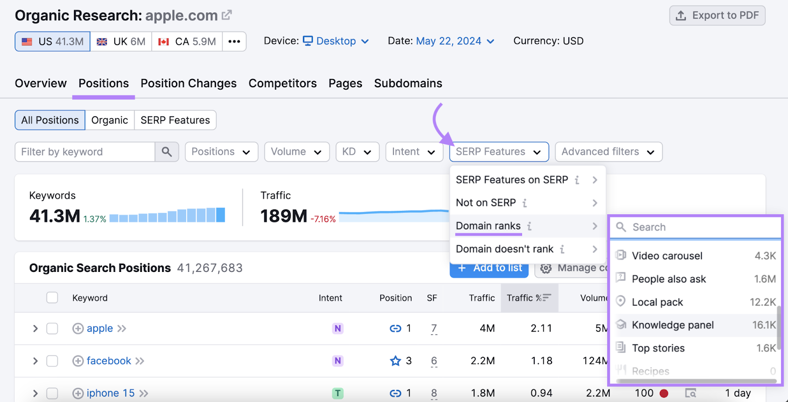The image size is (788, 402).
Task: Click the SERP snapshot icon in iphone 15 row
Action: [x=690, y=393]
